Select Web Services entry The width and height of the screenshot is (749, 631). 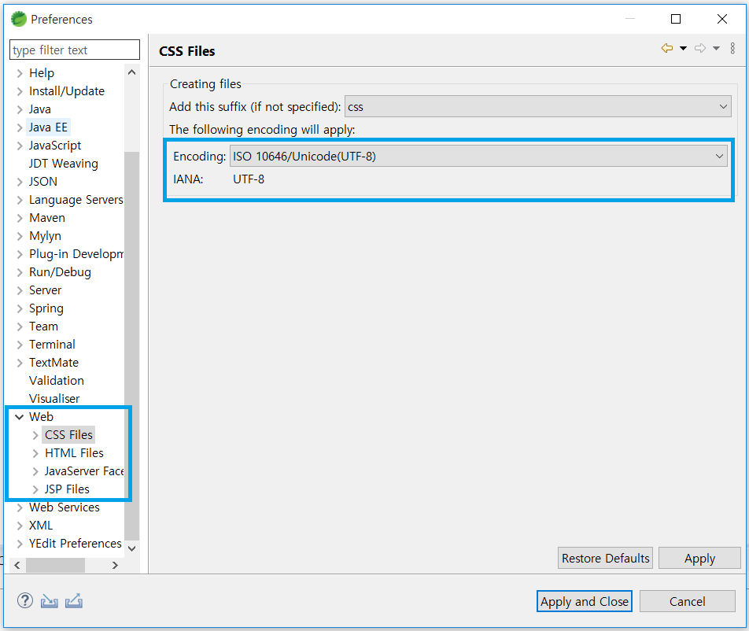(x=64, y=507)
